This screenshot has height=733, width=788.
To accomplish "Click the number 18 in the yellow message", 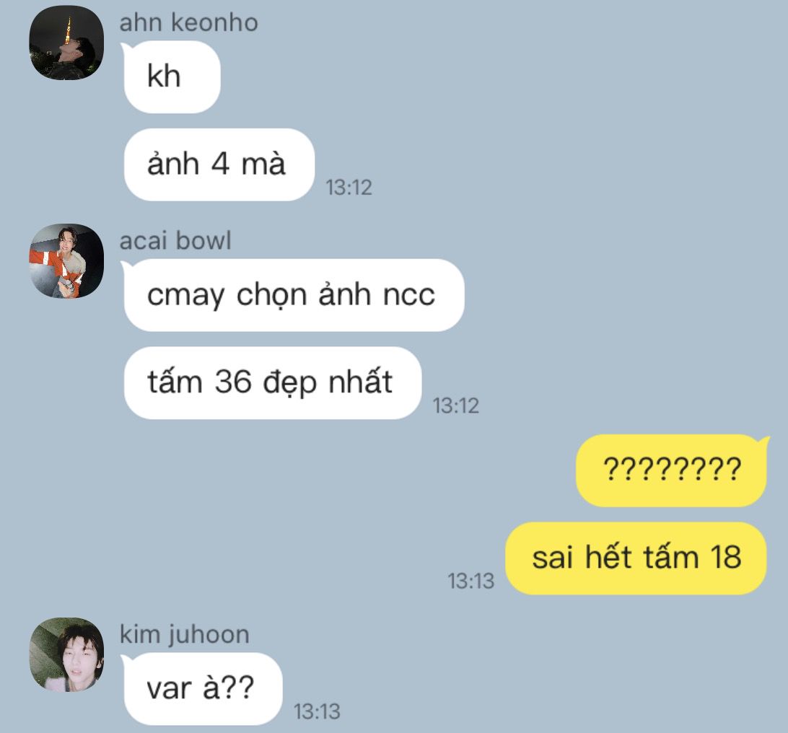I will click(x=726, y=557).
